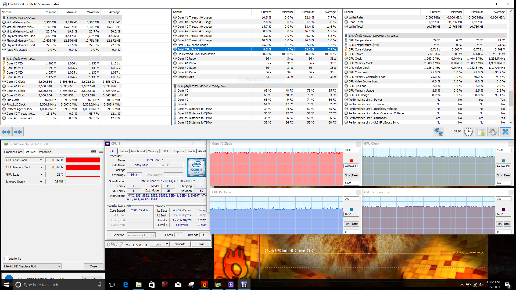Click the Validate button in CPU-Z
Viewport: 516px width, 290px height.
click(180, 244)
